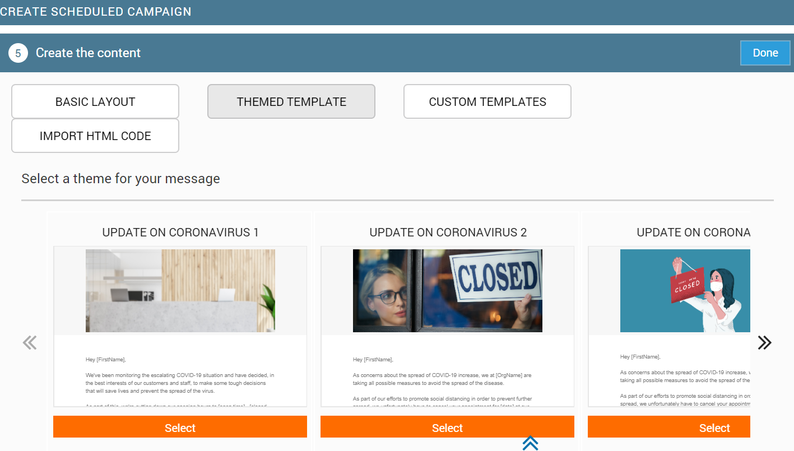
Task: Click 'Hey [FirstName],' in Coronavirus 1 preview
Action: coord(106,360)
